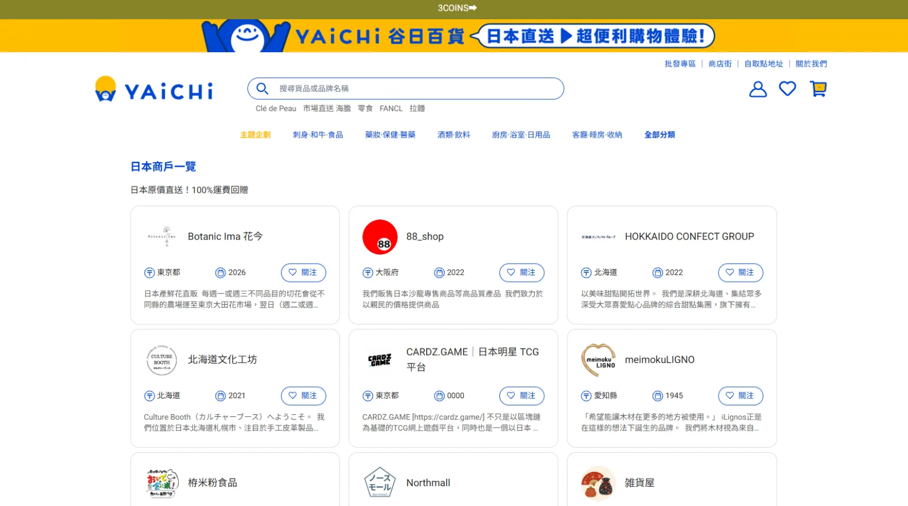908x506 pixels.
Task: Open meimokuLIGNO shop title
Action: tap(659, 360)
